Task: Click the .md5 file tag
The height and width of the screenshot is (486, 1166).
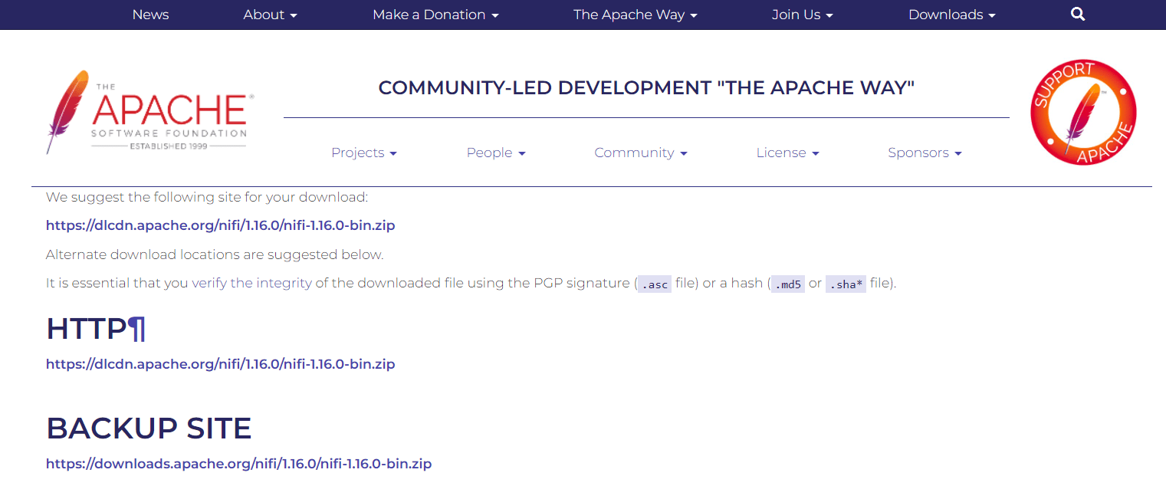Action: [x=787, y=283]
